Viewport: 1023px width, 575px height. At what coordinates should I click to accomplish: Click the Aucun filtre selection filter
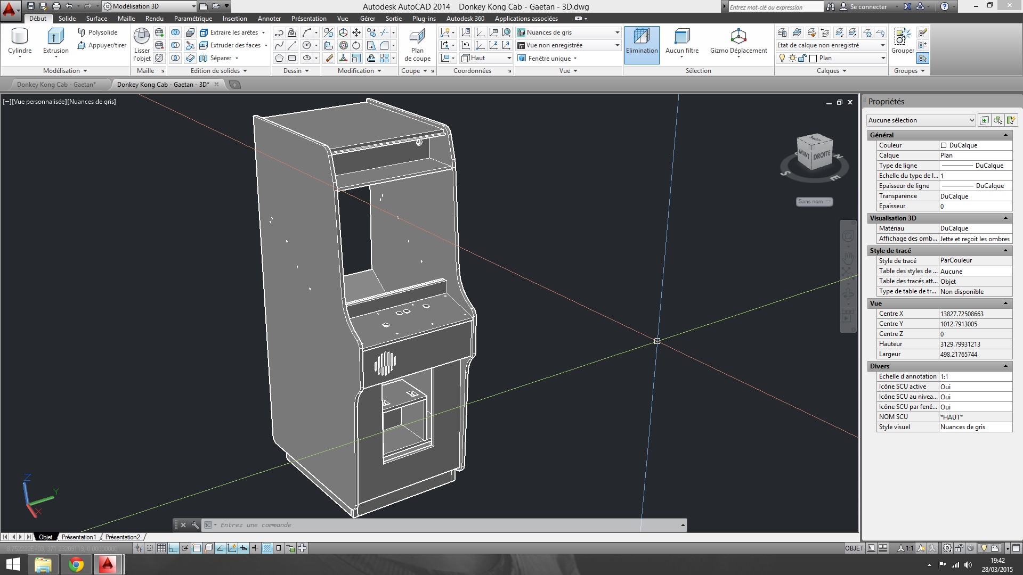click(x=682, y=43)
